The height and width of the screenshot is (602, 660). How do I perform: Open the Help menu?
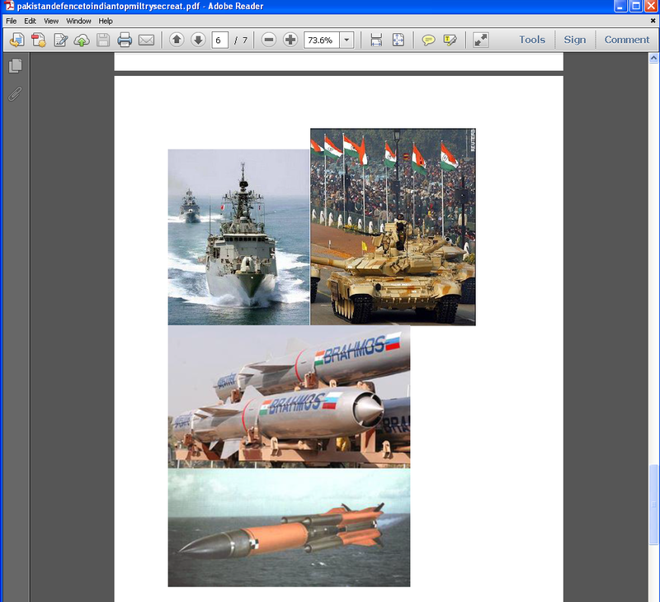106,21
